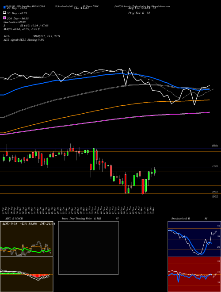The image size is (221, 292).
Task: Click the white 50 Day legend swatch
Action: tap(5, 13)
